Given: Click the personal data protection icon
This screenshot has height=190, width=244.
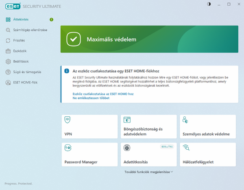Looking at the screenshot, I should [x=185, y=120].
